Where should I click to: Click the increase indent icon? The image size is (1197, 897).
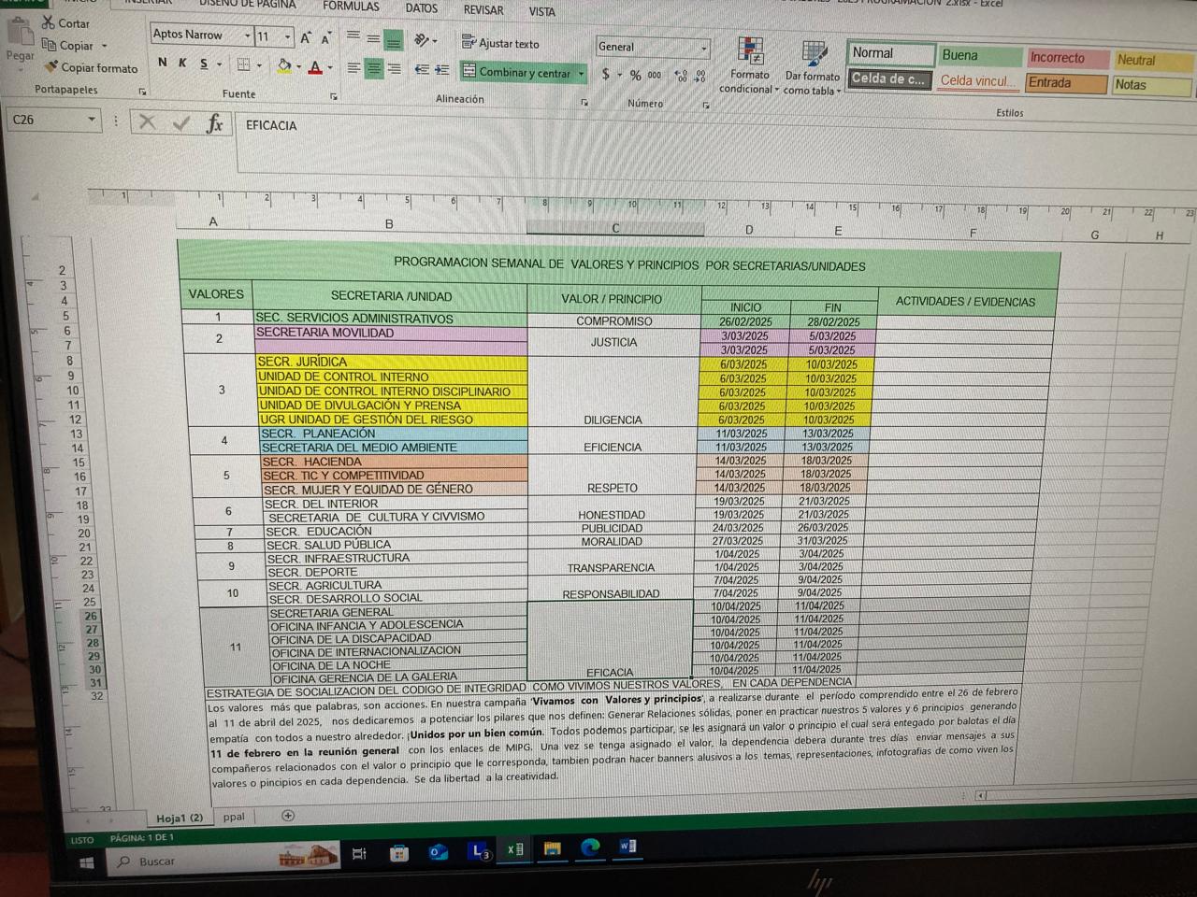click(442, 70)
